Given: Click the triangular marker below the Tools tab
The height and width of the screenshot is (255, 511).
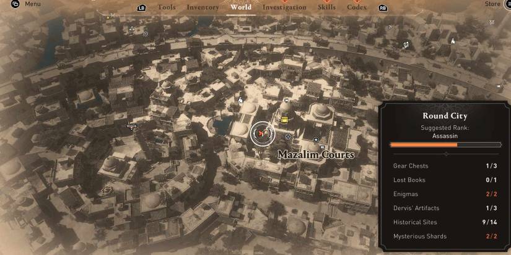Looking at the screenshot, I should [x=131, y=30].
